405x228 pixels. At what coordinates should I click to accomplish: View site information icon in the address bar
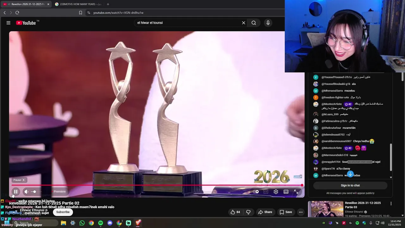89,13
